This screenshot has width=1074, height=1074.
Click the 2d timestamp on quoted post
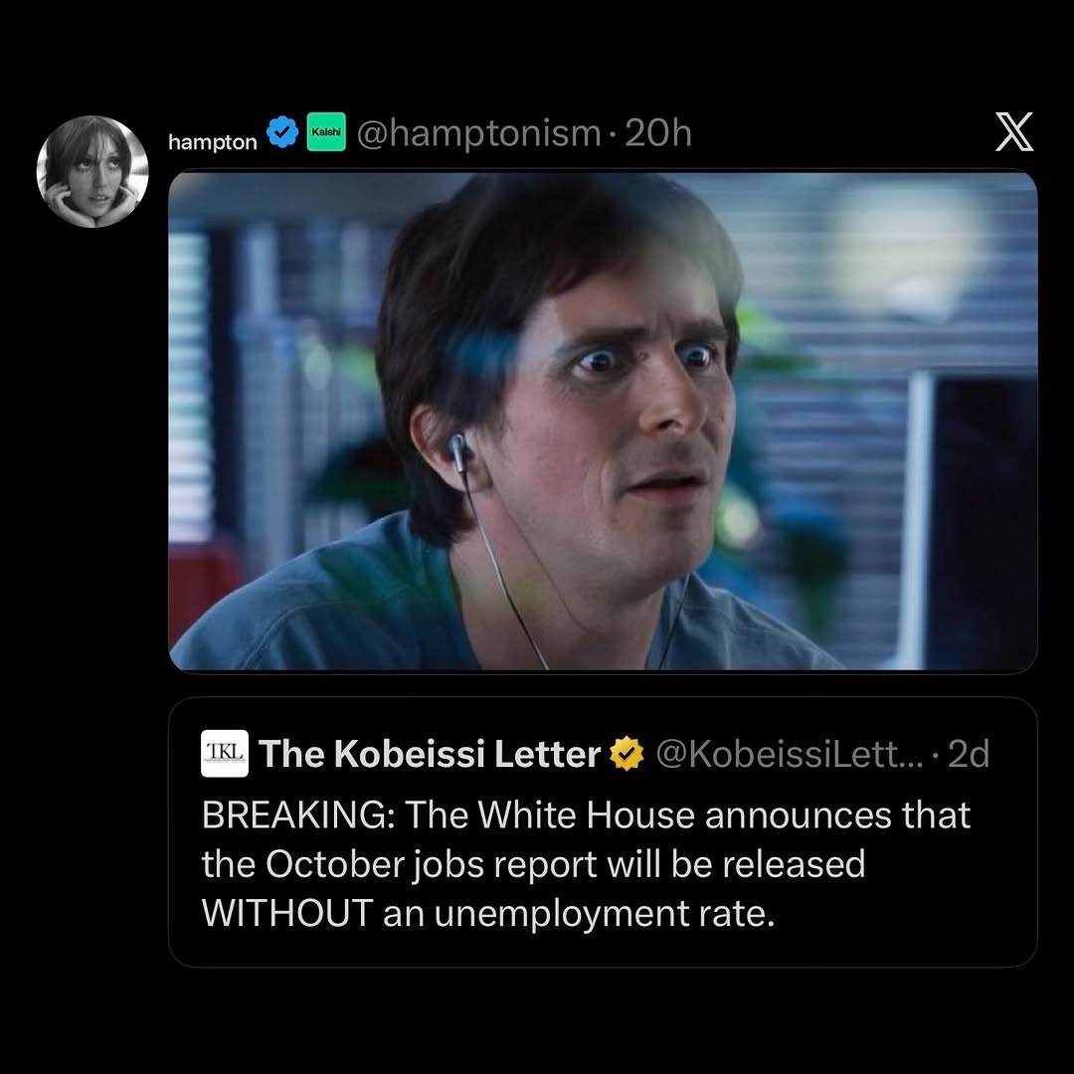969,755
